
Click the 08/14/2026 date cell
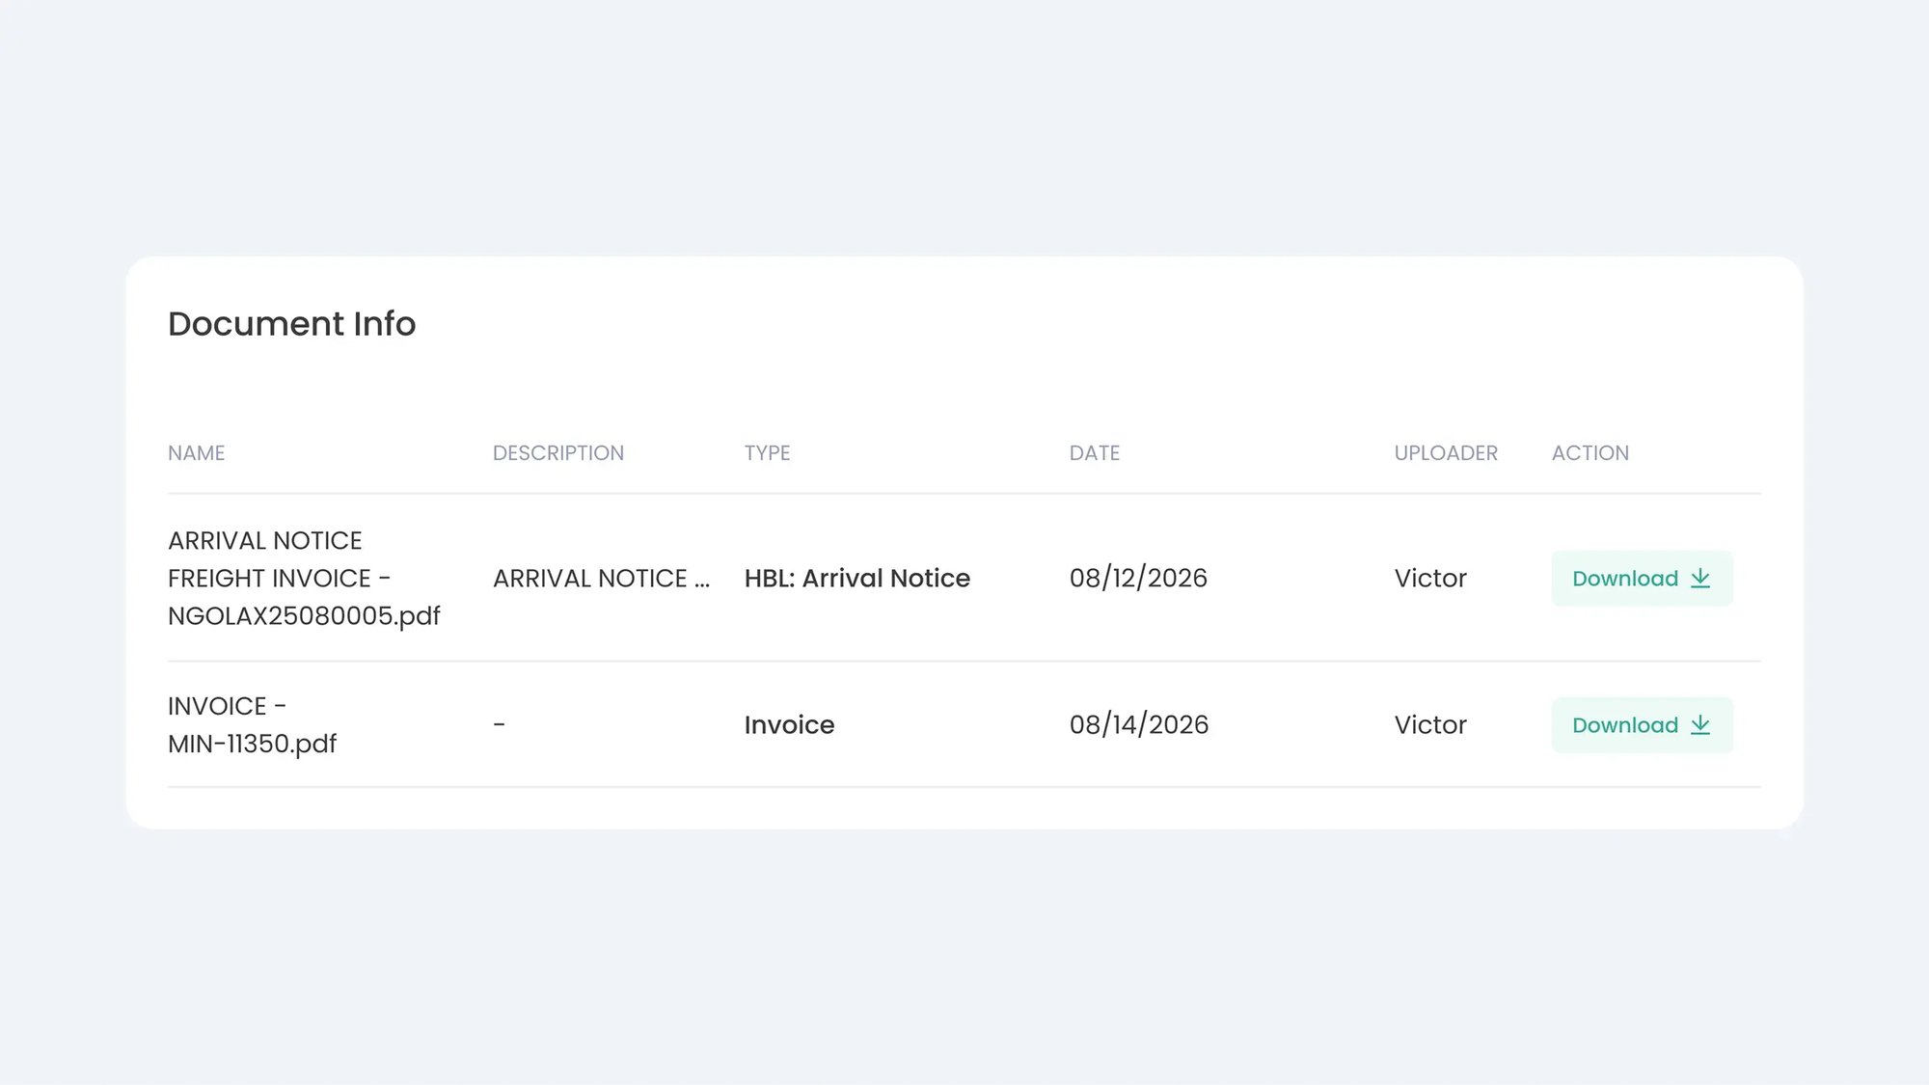[x=1138, y=725]
